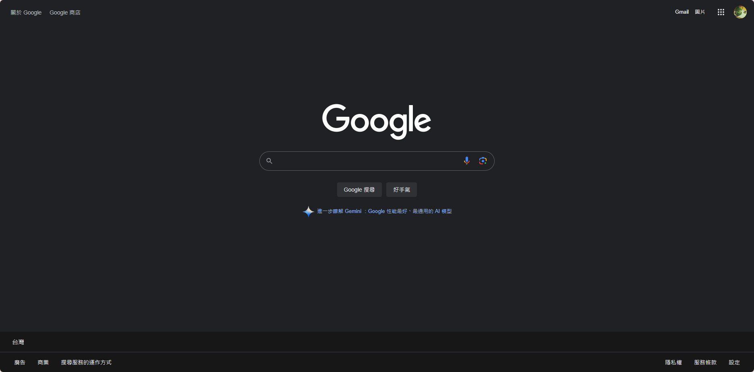Open the 商業 footer link

43,362
